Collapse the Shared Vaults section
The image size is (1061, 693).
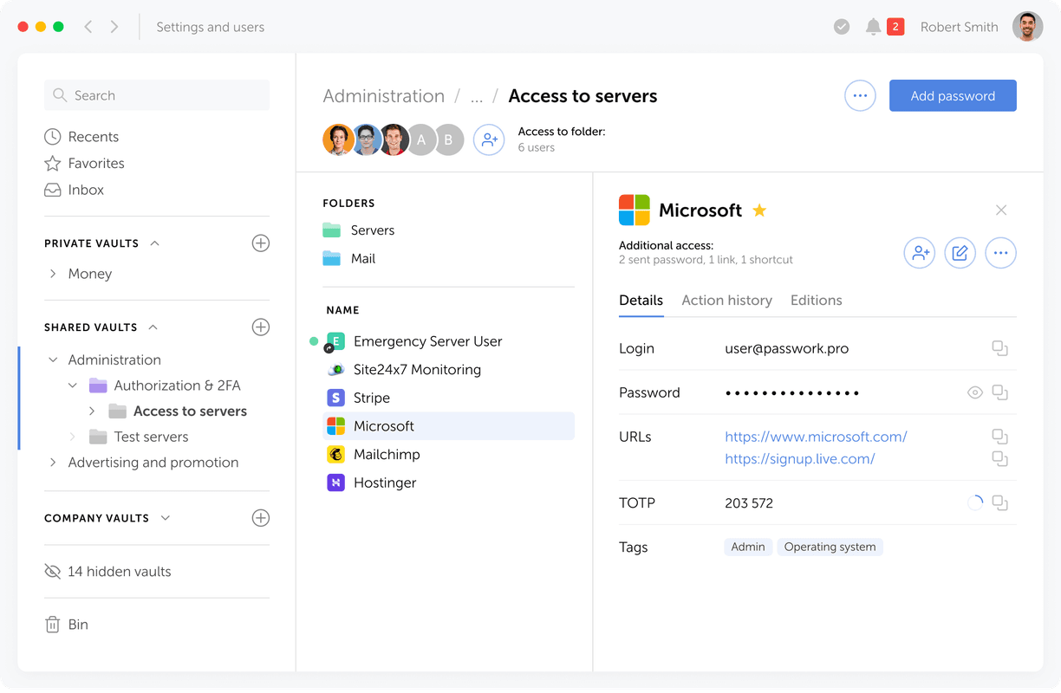(x=153, y=327)
